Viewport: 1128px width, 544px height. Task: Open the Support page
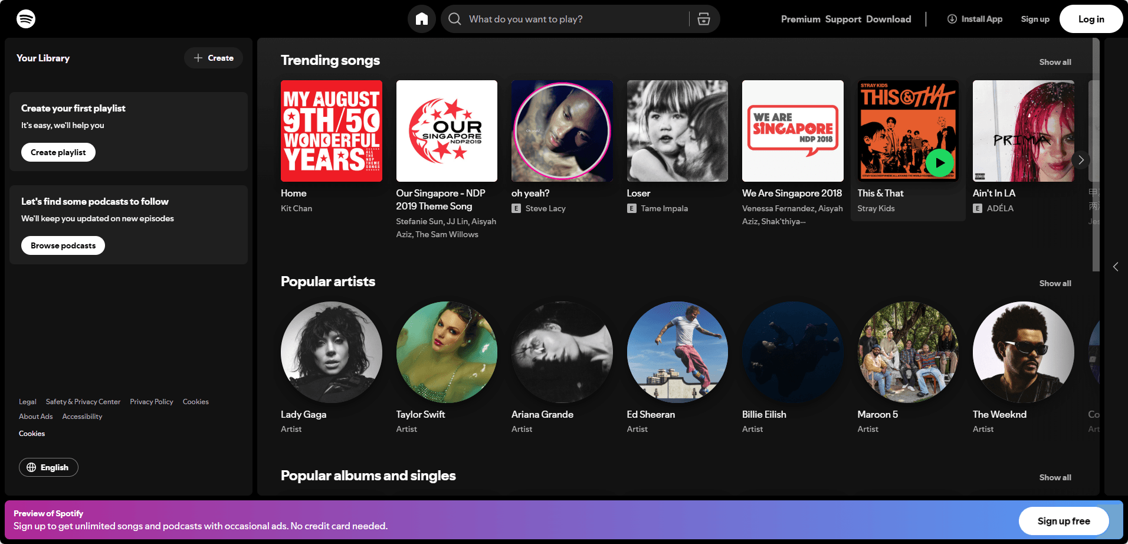(843, 19)
